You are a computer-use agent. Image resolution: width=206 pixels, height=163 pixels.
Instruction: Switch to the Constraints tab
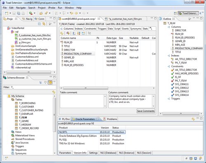[x=90, y=28]
